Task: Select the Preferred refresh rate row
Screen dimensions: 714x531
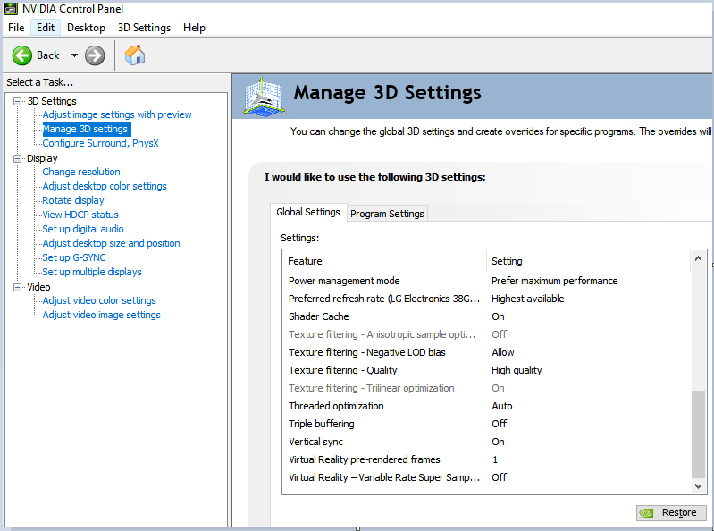Action: [486, 299]
